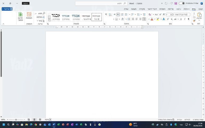Select Align Right paragraph alignment
Screen dimensions: 205x128
(x=144, y=19)
